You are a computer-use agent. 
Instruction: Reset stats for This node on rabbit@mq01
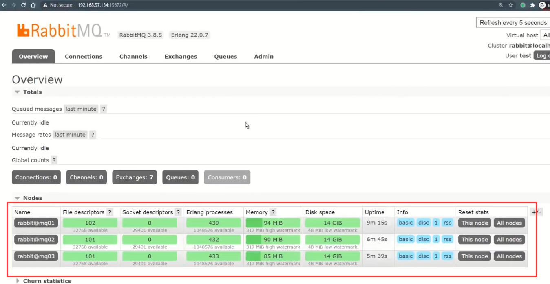click(x=475, y=223)
